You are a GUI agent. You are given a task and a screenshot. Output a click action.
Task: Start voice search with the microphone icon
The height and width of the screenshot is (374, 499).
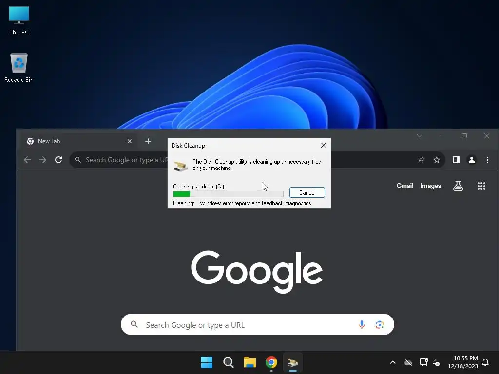coord(362,324)
